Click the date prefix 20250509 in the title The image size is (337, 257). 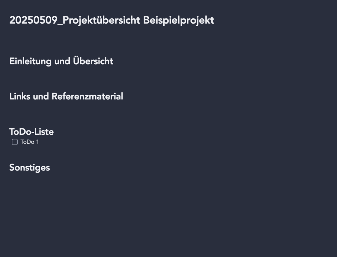point(33,20)
